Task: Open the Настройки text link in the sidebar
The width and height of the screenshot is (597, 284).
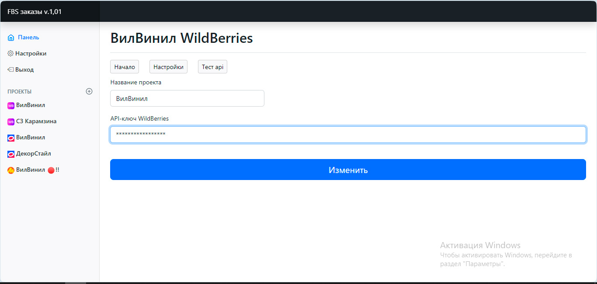Action: coord(31,53)
